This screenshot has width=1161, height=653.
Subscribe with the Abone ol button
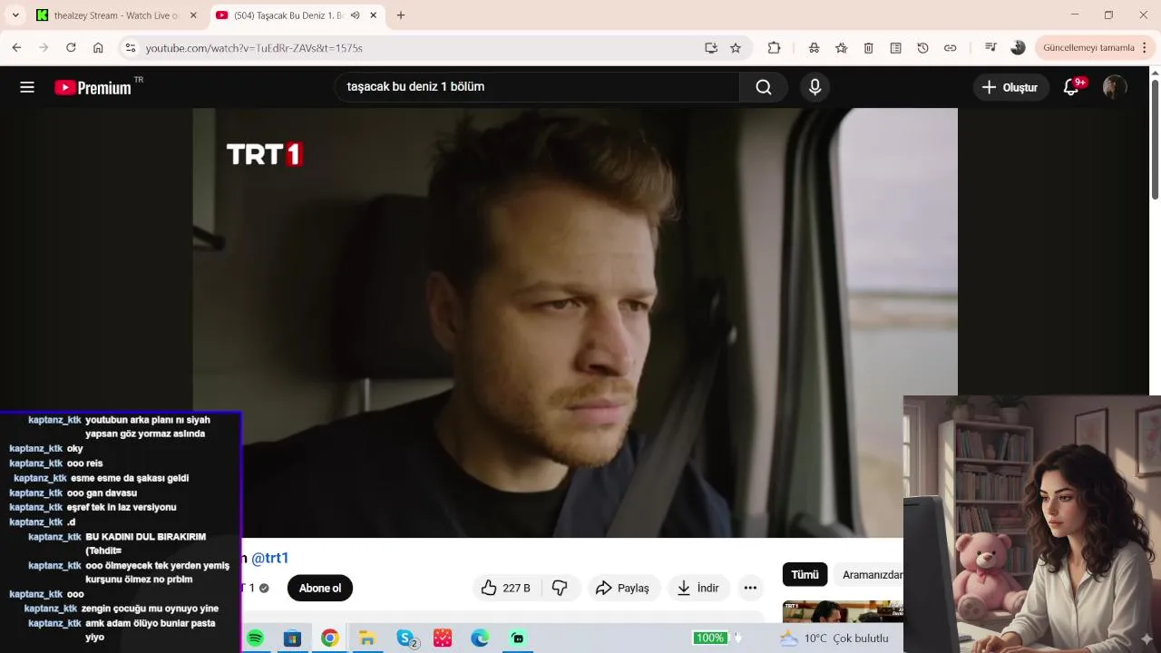tap(320, 588)
